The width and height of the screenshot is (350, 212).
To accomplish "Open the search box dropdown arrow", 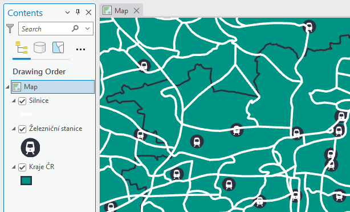I will [x=88, y=29].
